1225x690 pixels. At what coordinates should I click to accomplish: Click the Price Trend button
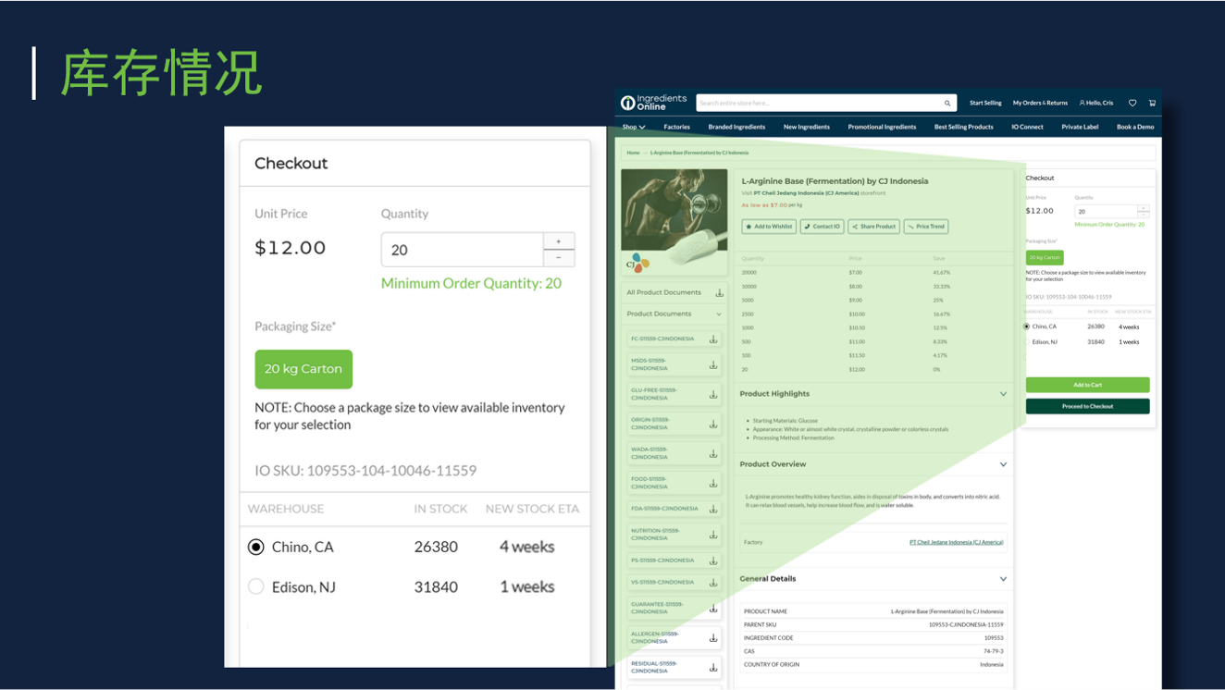[926, 227]
